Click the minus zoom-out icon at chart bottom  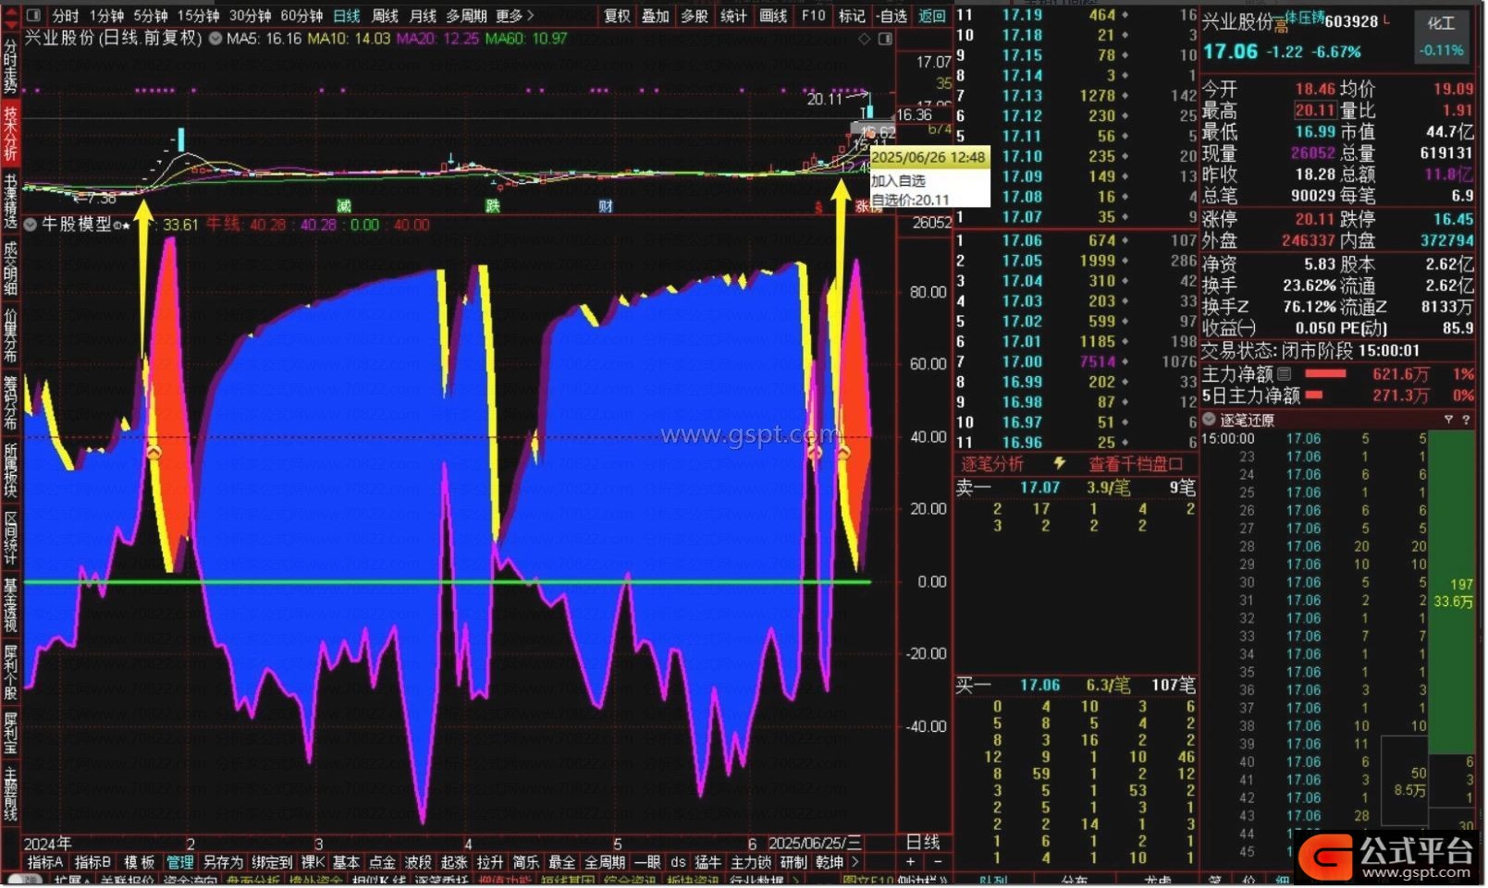[938, 863]
